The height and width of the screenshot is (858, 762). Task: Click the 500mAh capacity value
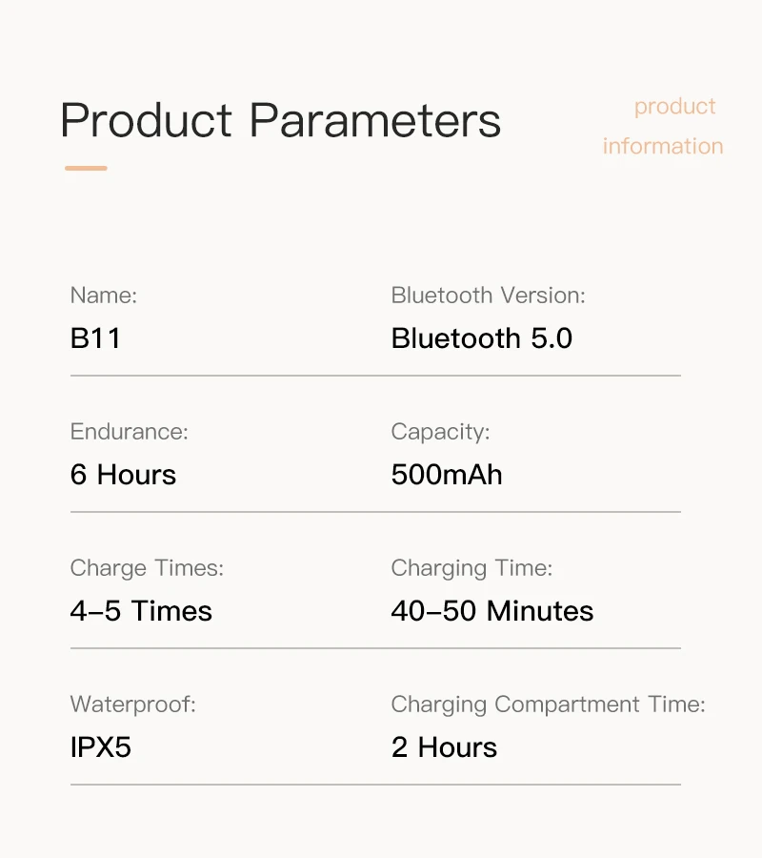tap(446, 474)
